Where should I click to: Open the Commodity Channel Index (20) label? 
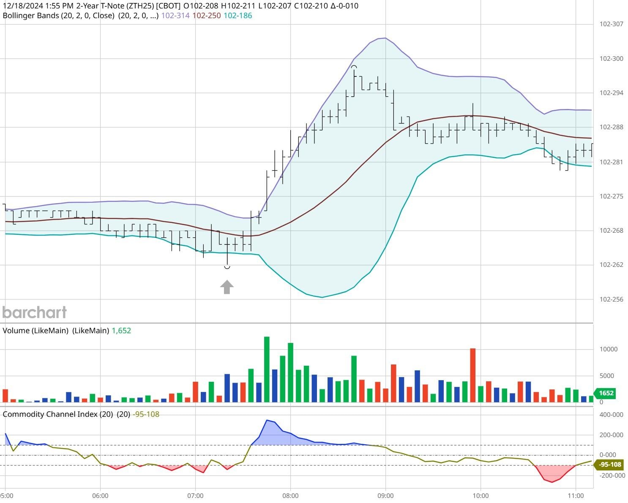pos(58,414)
